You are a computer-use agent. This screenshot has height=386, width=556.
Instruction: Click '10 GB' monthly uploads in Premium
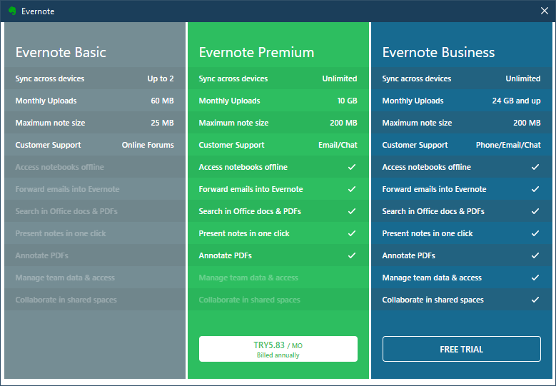point(347,101)
